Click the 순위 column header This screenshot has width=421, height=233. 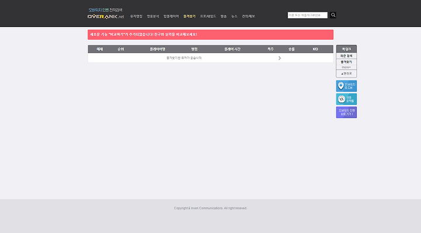tap(121, 49)
